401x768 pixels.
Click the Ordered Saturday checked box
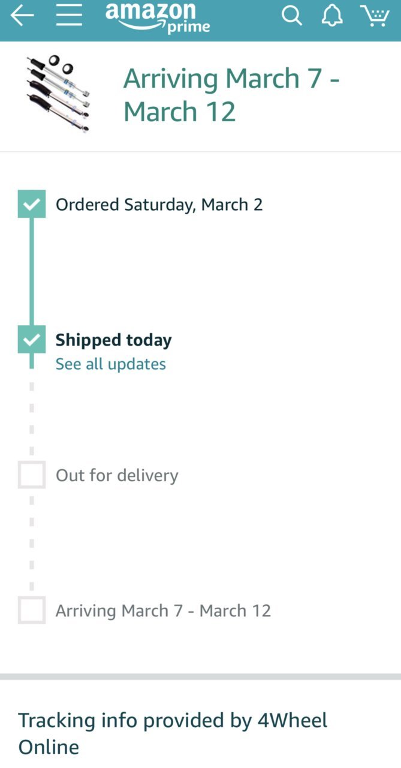pyautogui.click(x=31, y=204)
